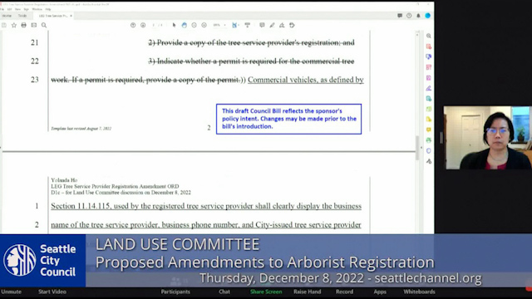Open More Tools wrench icon
This screenshot has height=299, width=532.
[x=429, y=161]
